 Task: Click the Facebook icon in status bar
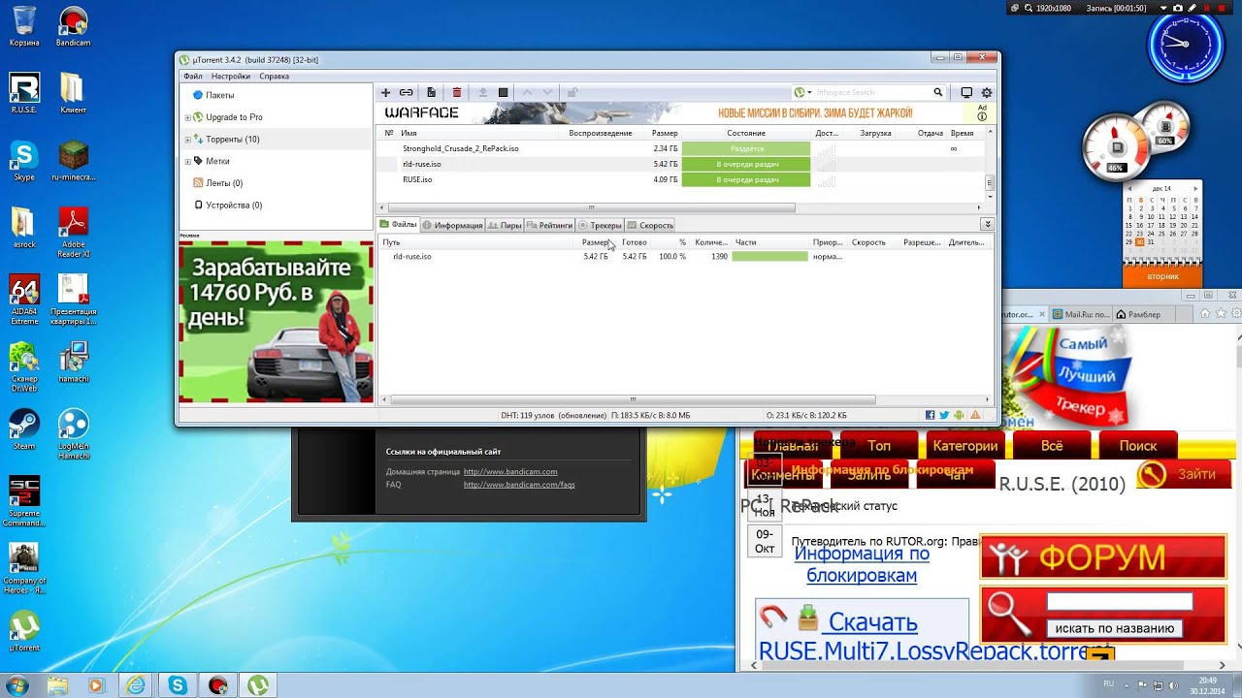point(930,415)
